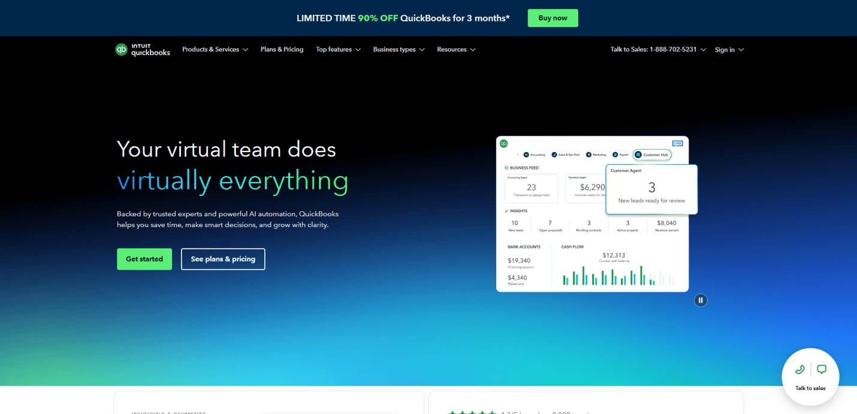Click the Get started button

(x=144, y=259)
